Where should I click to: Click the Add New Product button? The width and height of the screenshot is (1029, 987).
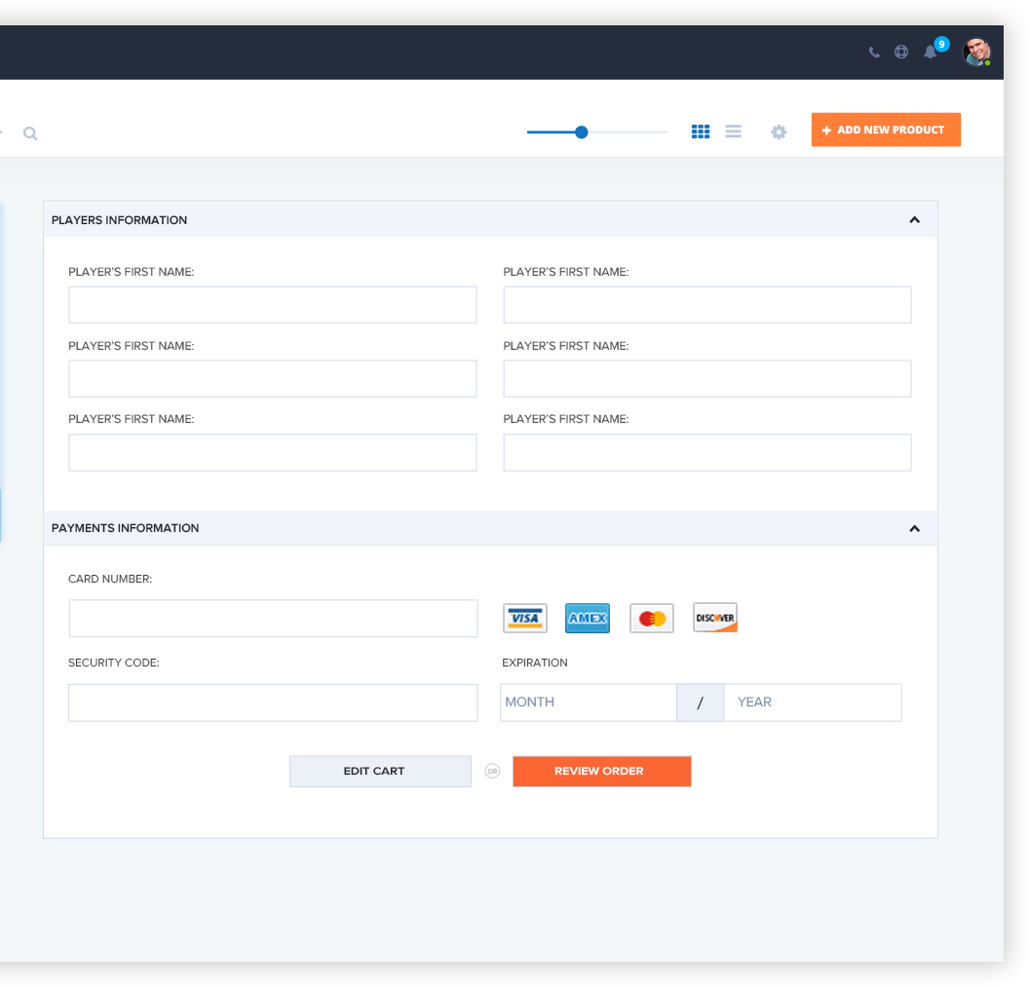pos(886,130)
